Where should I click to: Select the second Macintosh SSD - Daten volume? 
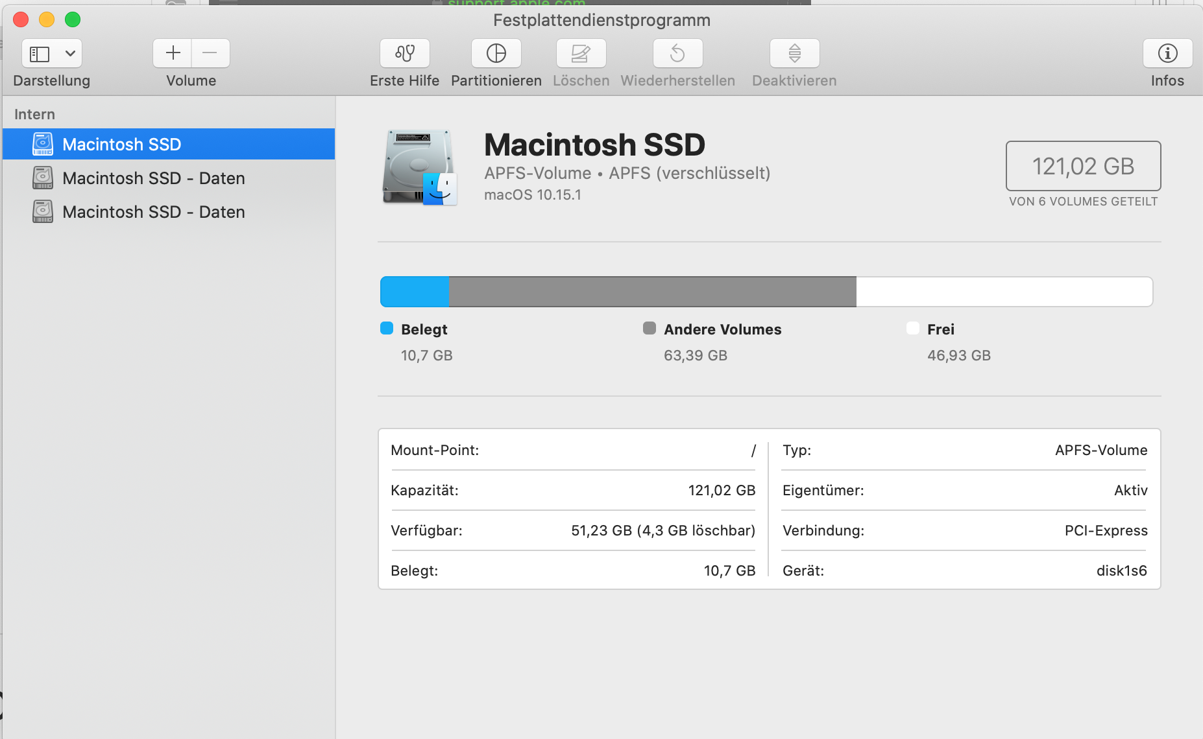[153, 212]
